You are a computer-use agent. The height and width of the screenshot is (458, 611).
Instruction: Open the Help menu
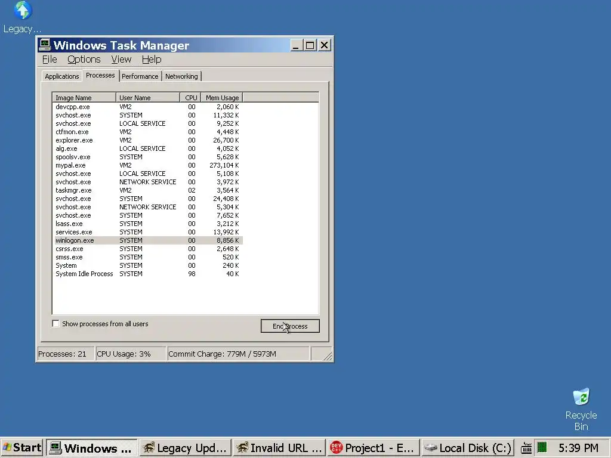tap(152, 59)
